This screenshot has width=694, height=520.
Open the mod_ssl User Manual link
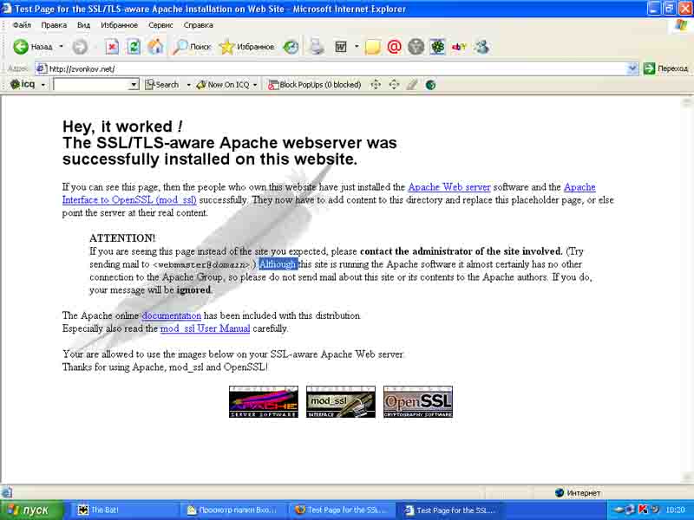(205, 328)
